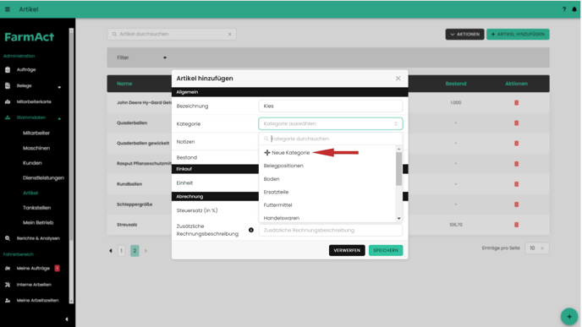Select the Handelswaren category
Viewport: 582px width, 327px height.
click(x=282, y=218)
